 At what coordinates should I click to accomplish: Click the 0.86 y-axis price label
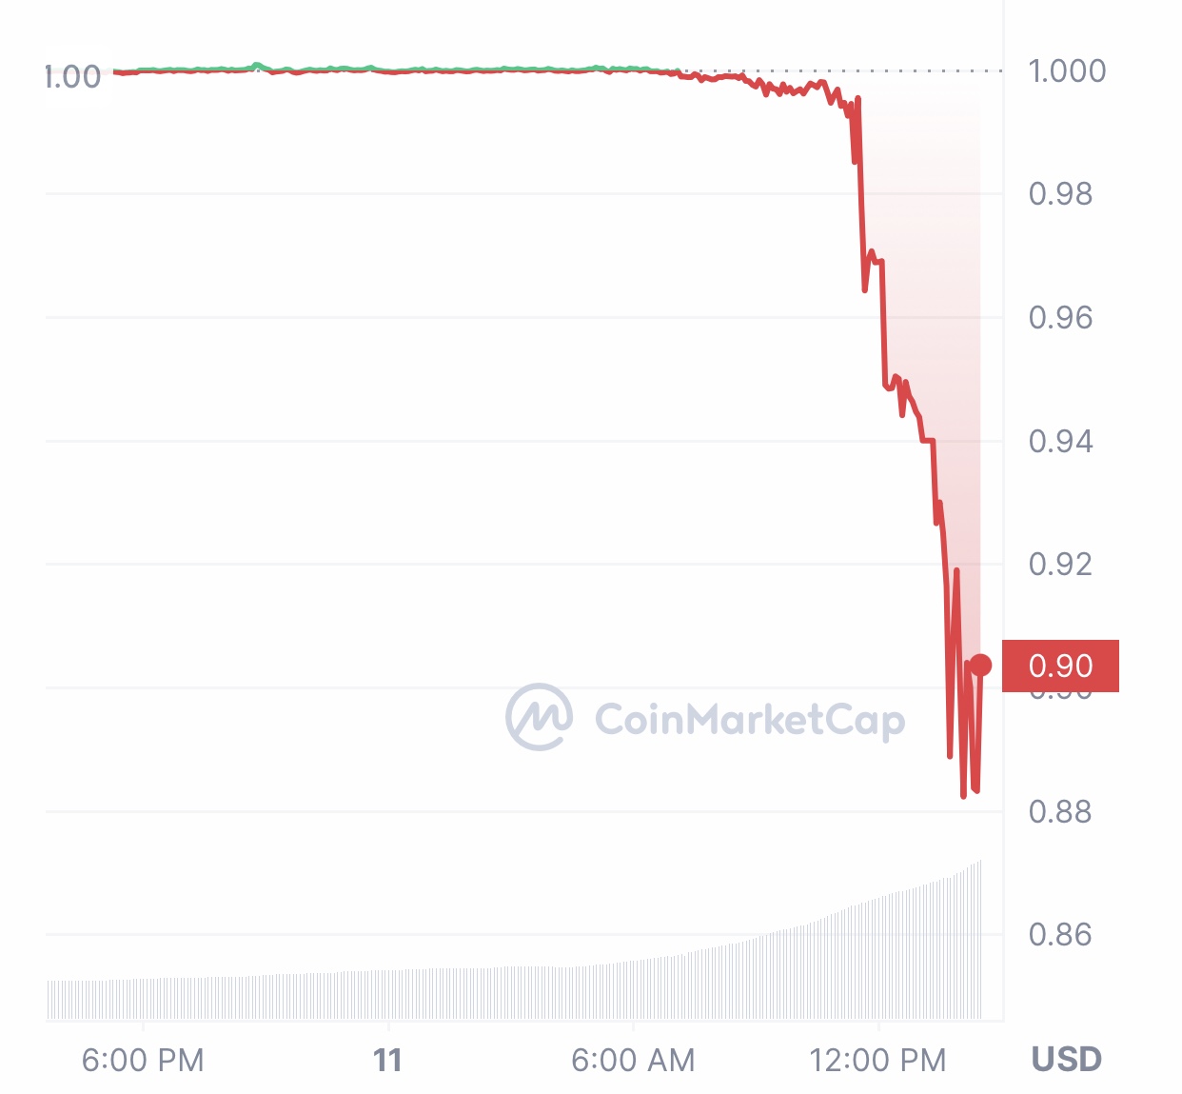(x=1060, y=934)
